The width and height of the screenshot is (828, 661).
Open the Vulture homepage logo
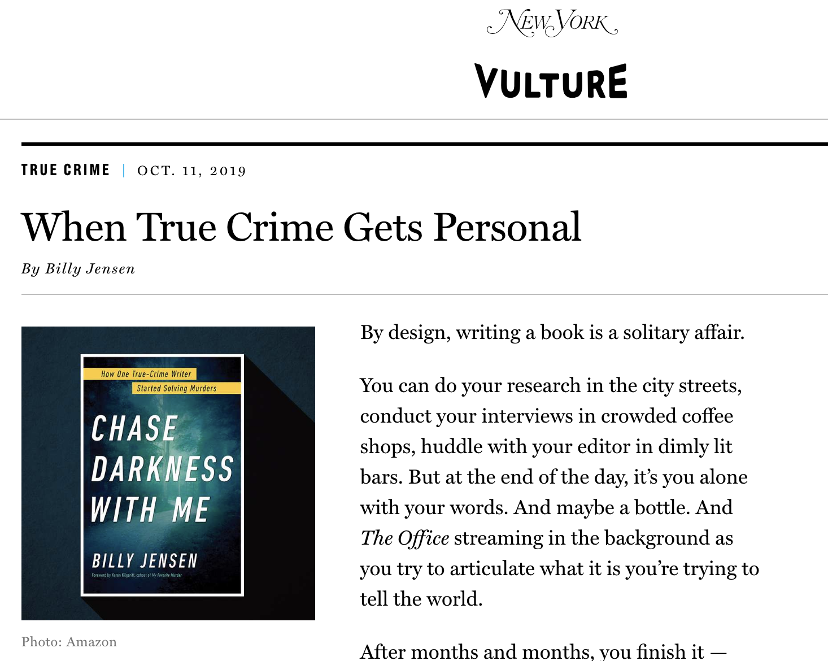pyautogui.click(x=551, y=81)
